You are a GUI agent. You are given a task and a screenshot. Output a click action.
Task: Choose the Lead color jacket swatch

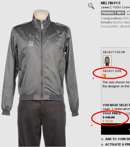click(x=107, y=61)
